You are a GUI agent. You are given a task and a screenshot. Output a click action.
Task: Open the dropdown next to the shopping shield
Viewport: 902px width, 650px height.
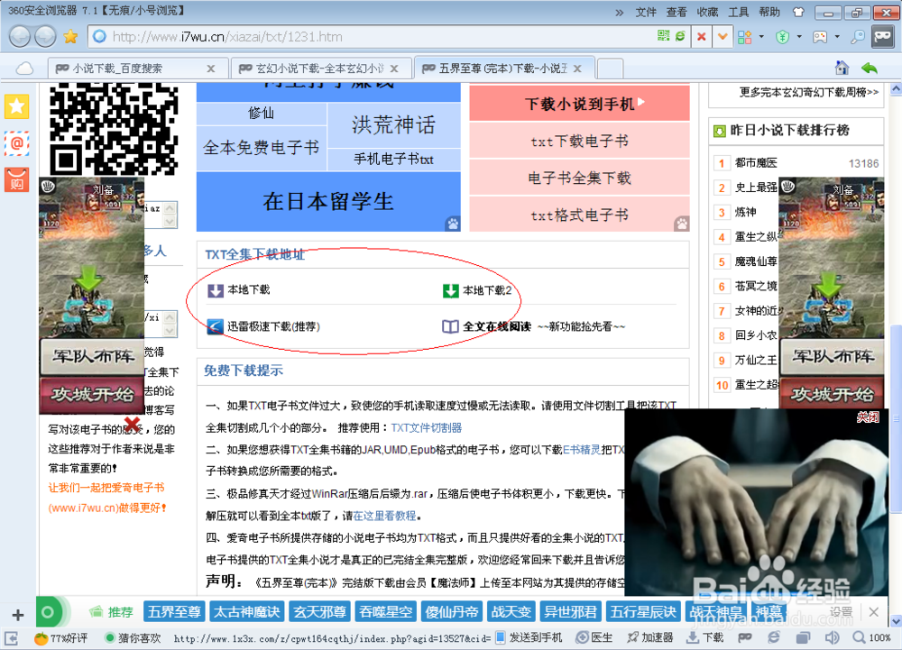pyautogui.click(x=799, y=36)
